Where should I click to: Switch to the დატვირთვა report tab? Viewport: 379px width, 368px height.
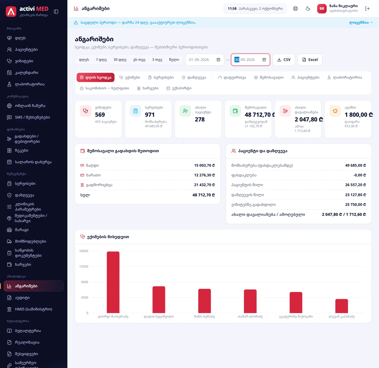pos(232,78)
